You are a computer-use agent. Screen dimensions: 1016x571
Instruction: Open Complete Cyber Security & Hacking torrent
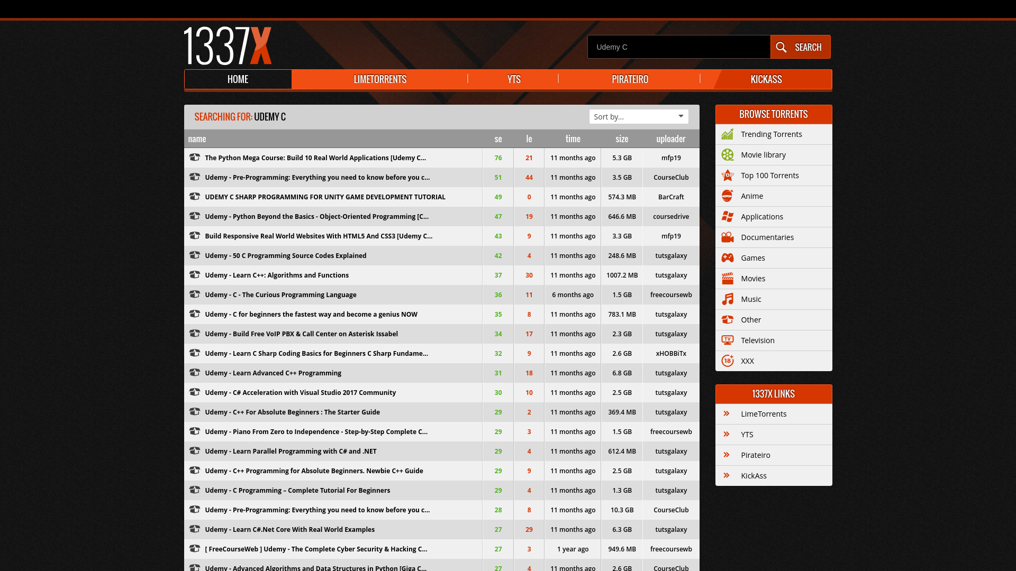pyautogui.click(x=316, y=549)
